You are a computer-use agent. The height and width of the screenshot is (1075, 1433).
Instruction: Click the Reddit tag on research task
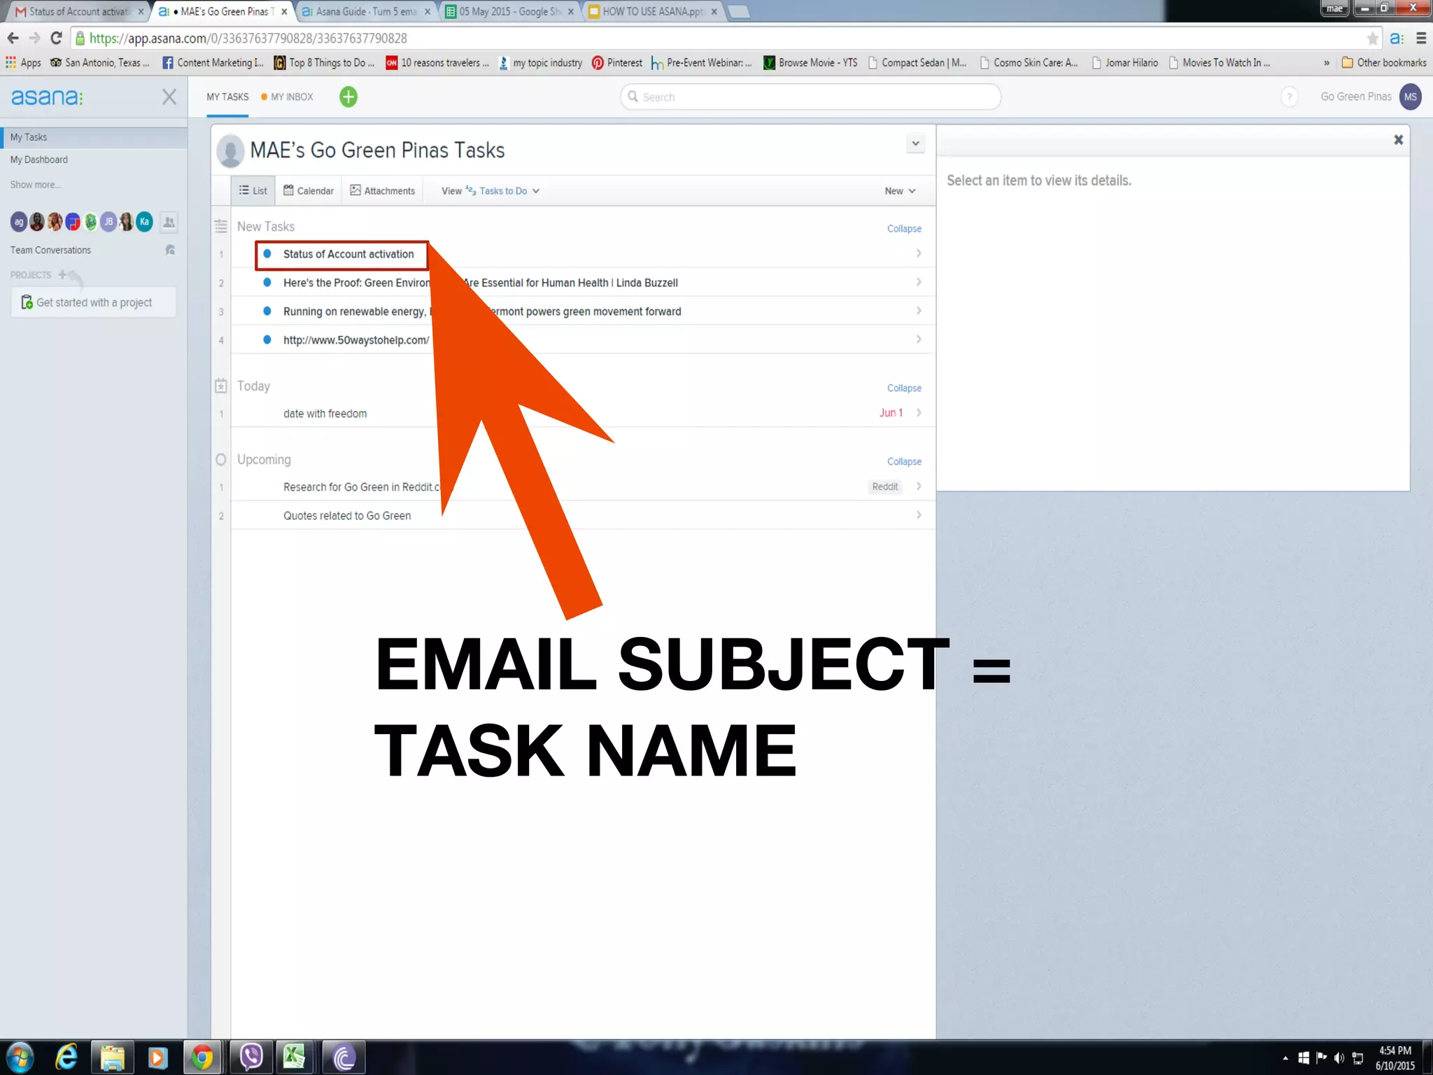point(884,486)
